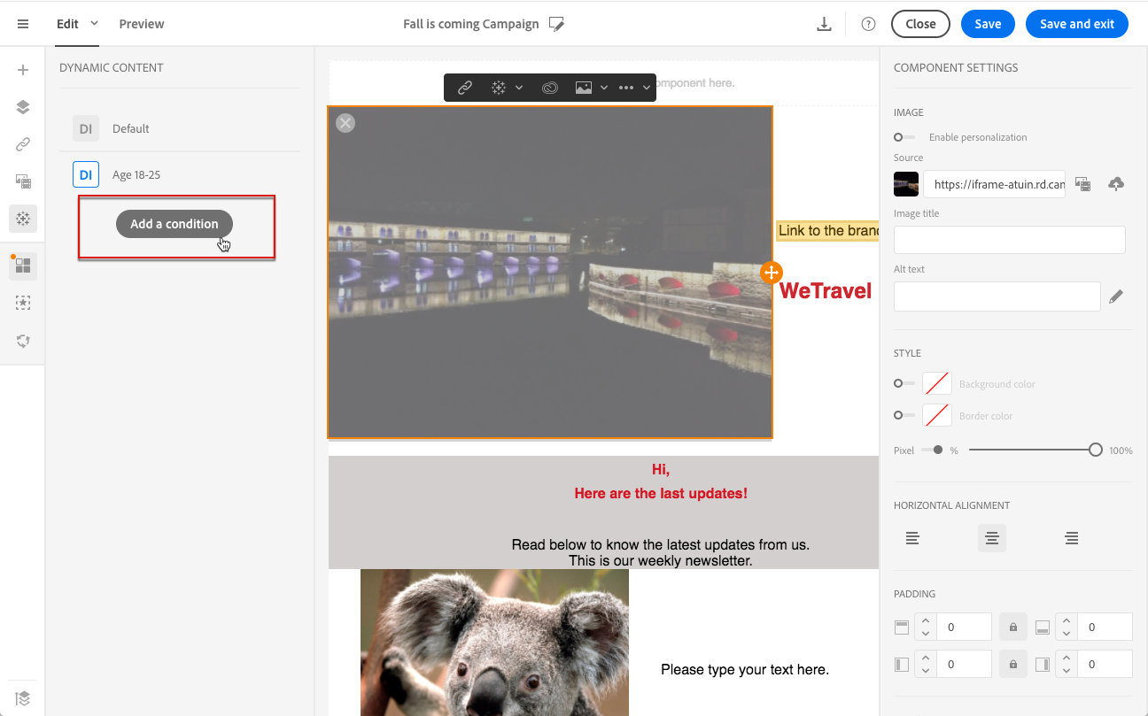Screen dimensions: 1148x716
Task: Remove image with the gray X icon
Action: [345, 123]
